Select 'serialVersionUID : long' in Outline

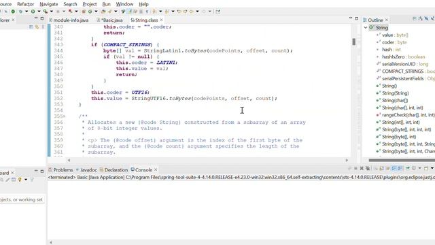click(405, 64)
